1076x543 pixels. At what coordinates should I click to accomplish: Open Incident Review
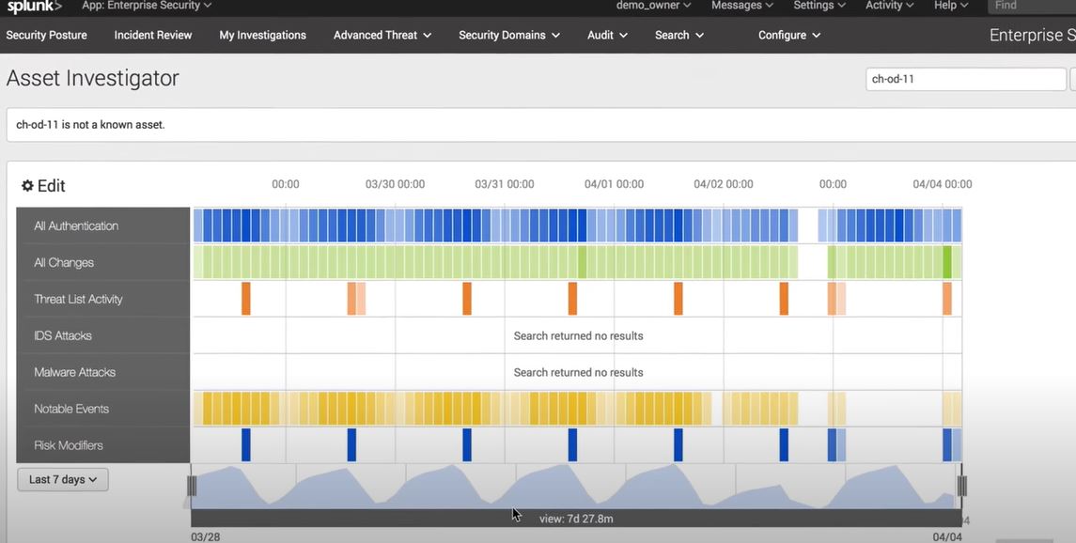(153, 35)
